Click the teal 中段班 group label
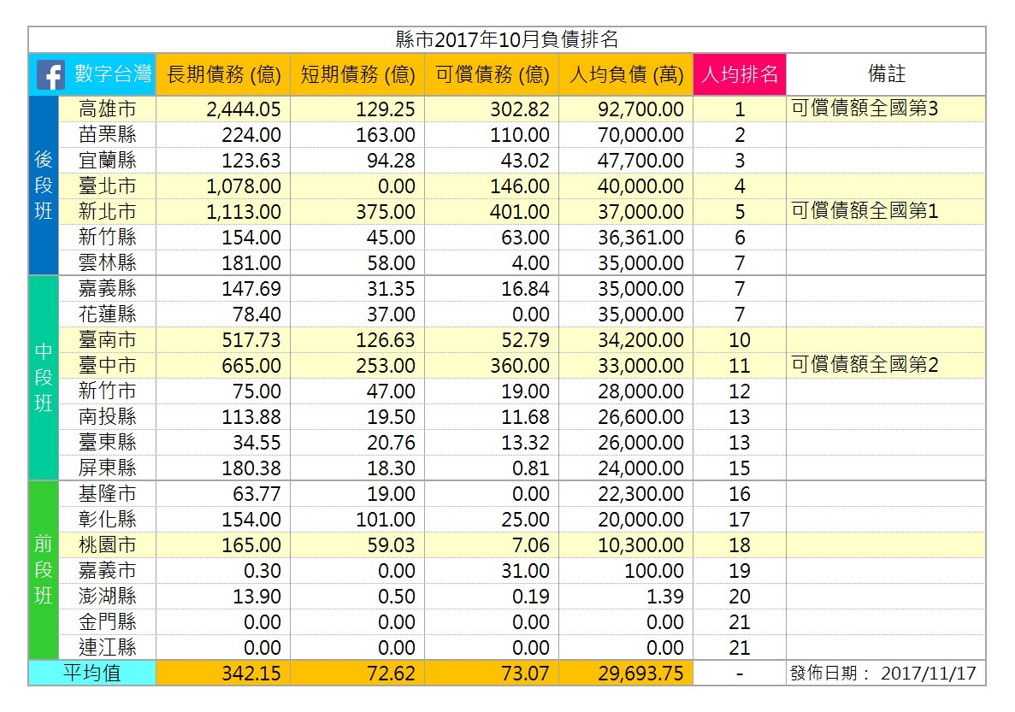The width and height of the screenshot is (1015, 712). pos(44,378)
